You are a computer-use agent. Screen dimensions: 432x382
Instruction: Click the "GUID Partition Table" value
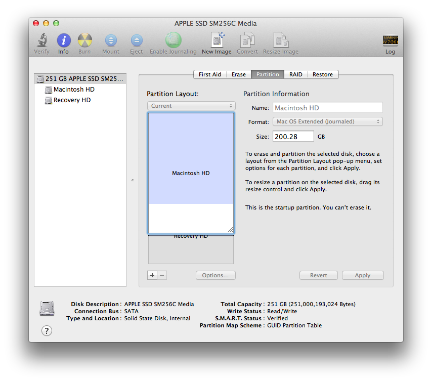[x=294, y=325]
